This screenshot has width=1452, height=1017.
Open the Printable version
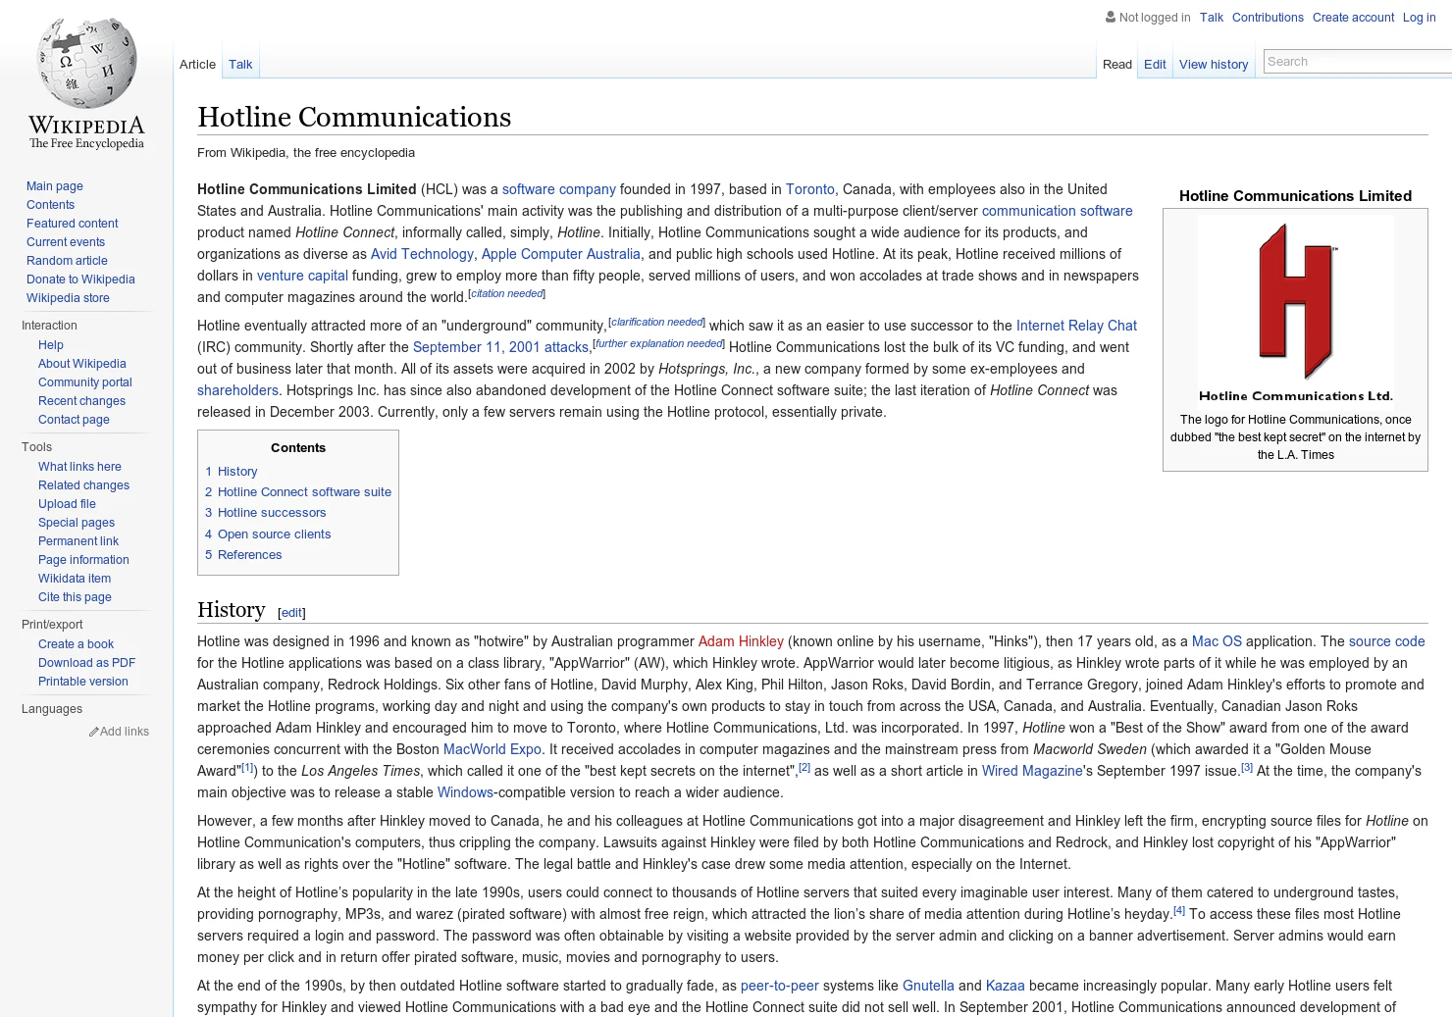[83, 682]
